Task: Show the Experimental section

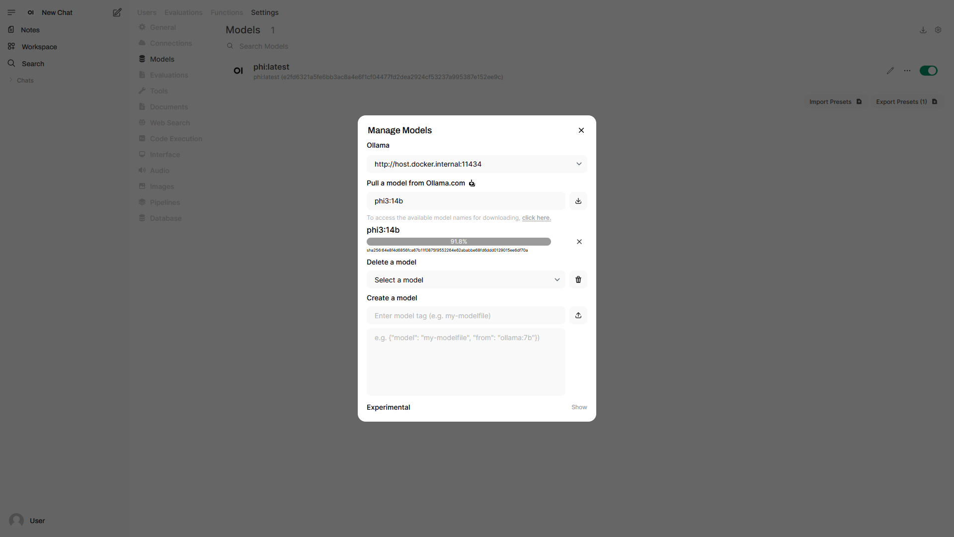Action: point(579,407)
